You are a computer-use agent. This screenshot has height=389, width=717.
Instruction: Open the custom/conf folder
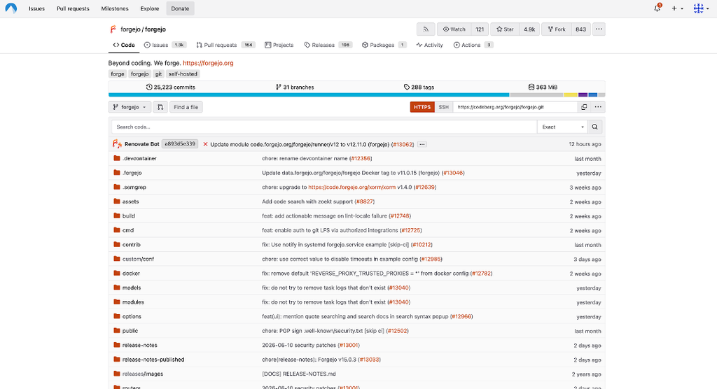pyautogui.click(x=138, y=259)
